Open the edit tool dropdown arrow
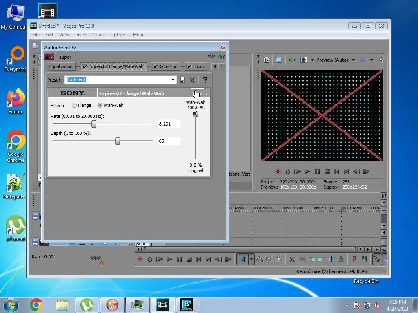This screenshot has height=313, width=418. click(x=251, y=259)
